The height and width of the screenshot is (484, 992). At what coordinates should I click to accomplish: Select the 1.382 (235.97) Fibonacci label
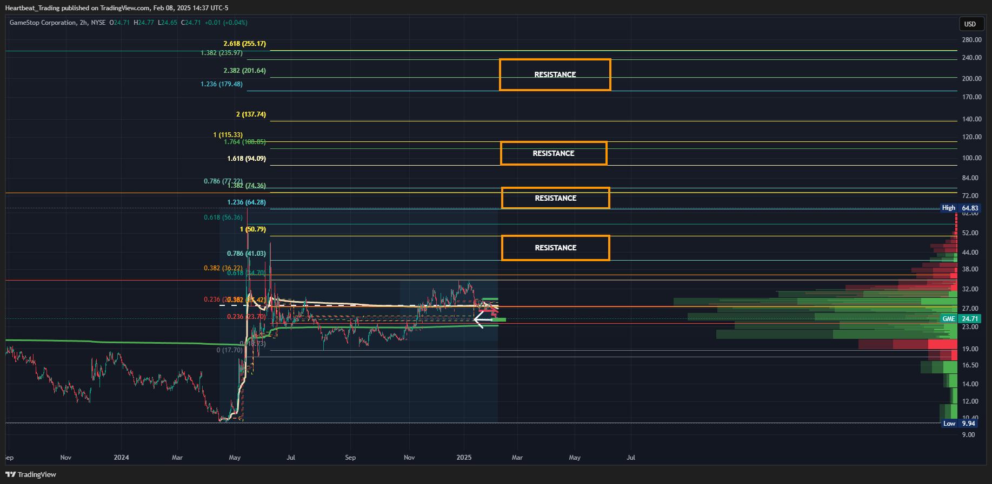[222, 53]
